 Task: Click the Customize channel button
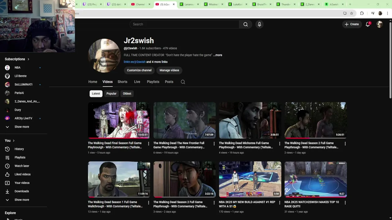click(139, 70)
